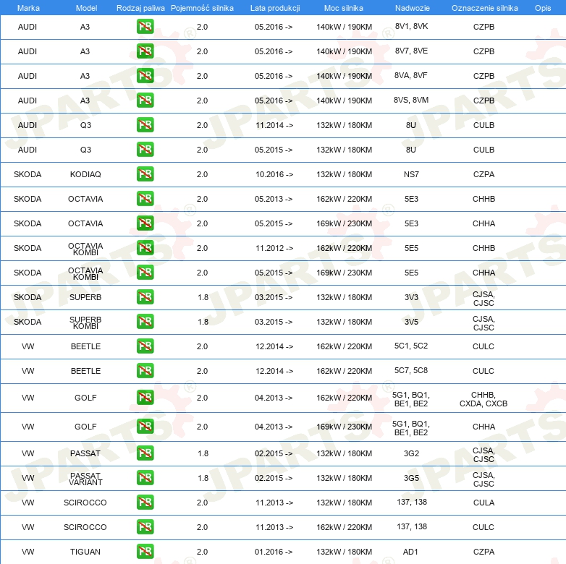Click the fuel icon in the AUDI A3 8VS, 8VM row
Viewport: 566px width, 564px height.
pos(145,101)
